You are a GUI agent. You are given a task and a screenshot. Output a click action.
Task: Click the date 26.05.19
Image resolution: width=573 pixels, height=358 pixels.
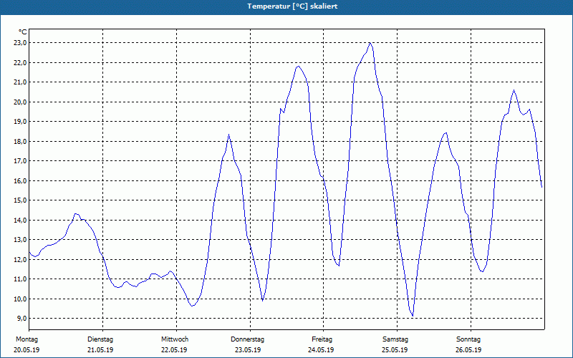tap(468, 350)
